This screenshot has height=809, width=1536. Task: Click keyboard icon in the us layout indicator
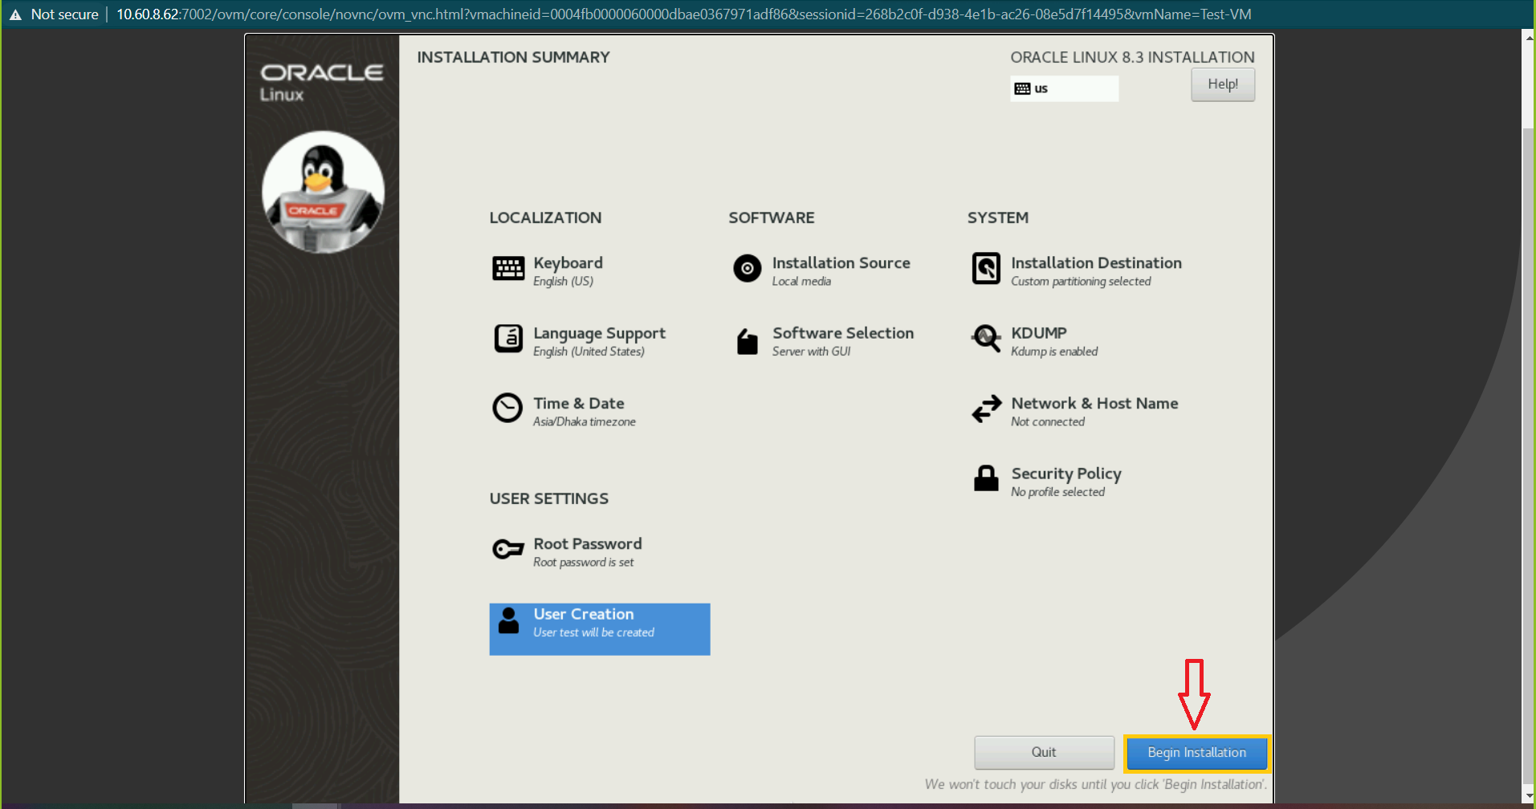tap(1022, 88)
